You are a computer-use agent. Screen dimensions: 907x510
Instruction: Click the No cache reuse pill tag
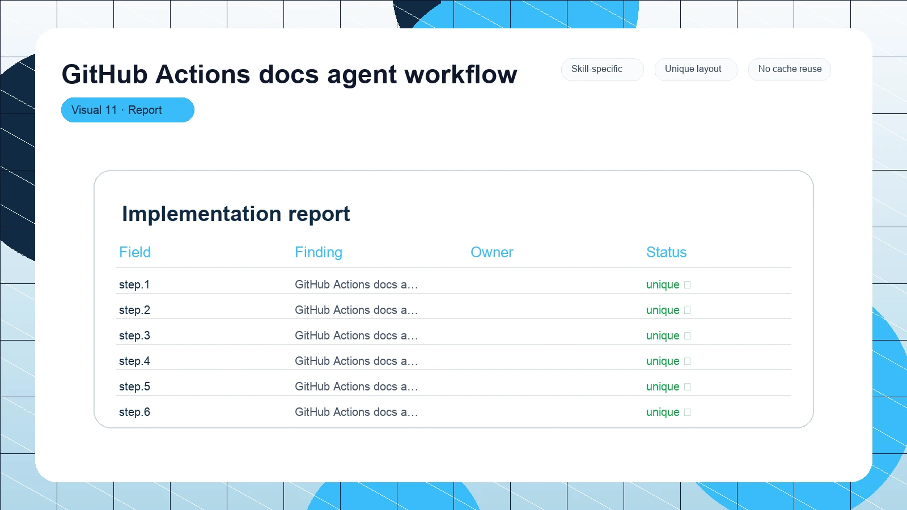(x=789, y=69)
